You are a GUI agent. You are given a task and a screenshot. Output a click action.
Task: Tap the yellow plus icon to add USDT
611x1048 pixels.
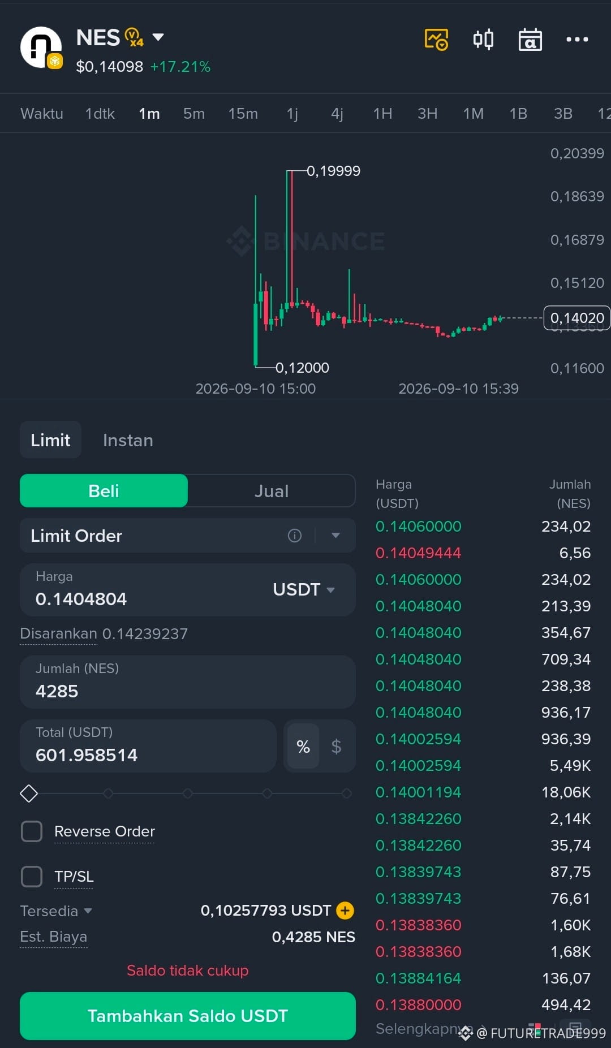click(x=345, y=910)
